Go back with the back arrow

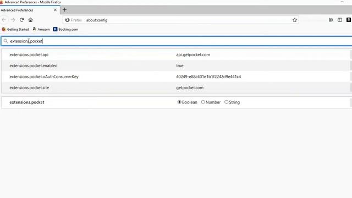click(x=4, y=20)
